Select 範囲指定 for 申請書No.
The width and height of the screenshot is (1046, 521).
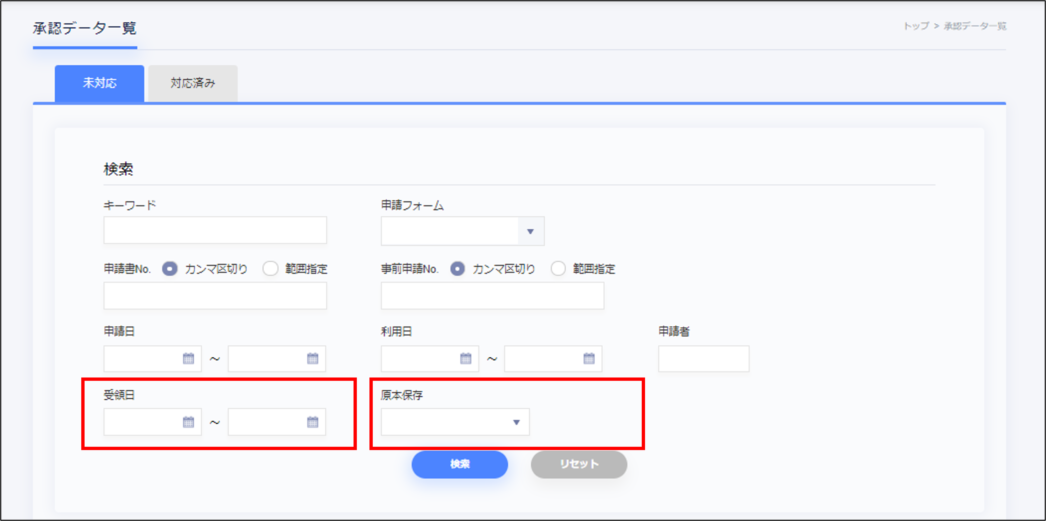(x=270, y=268)
